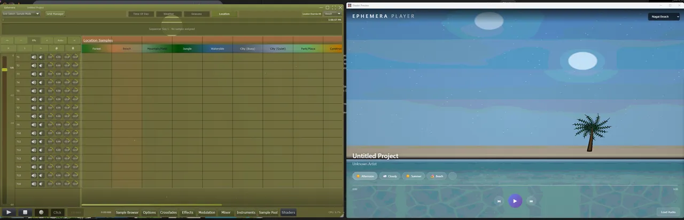Skip to next track in Ephemera Player
684x220 pixels.
pos(531,201)
